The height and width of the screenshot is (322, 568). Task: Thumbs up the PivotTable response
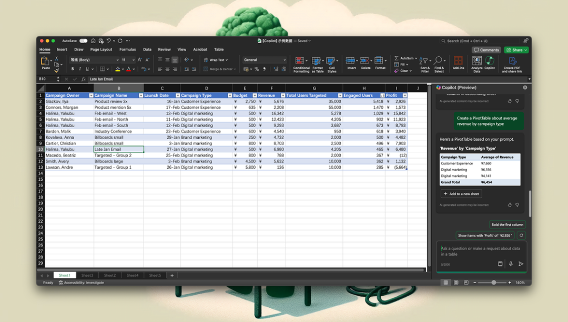click(510, 205)
